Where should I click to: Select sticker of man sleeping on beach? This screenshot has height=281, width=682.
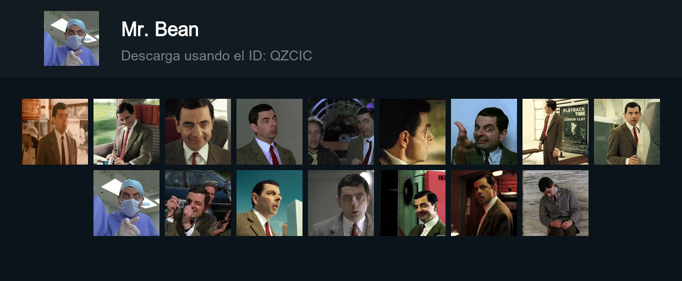pos(555,203)
